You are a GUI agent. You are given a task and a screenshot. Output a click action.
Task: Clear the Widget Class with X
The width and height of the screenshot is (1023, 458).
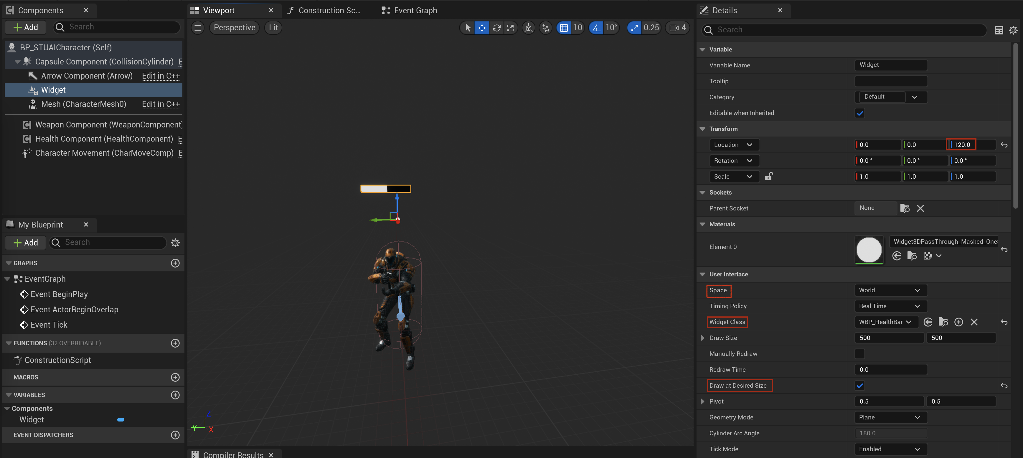pos(974,322)
